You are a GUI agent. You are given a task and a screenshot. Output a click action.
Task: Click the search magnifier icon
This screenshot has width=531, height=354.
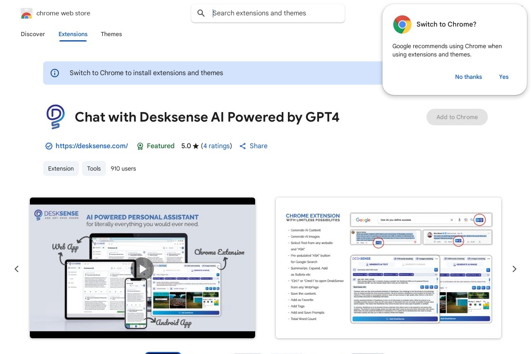point(201,13)
